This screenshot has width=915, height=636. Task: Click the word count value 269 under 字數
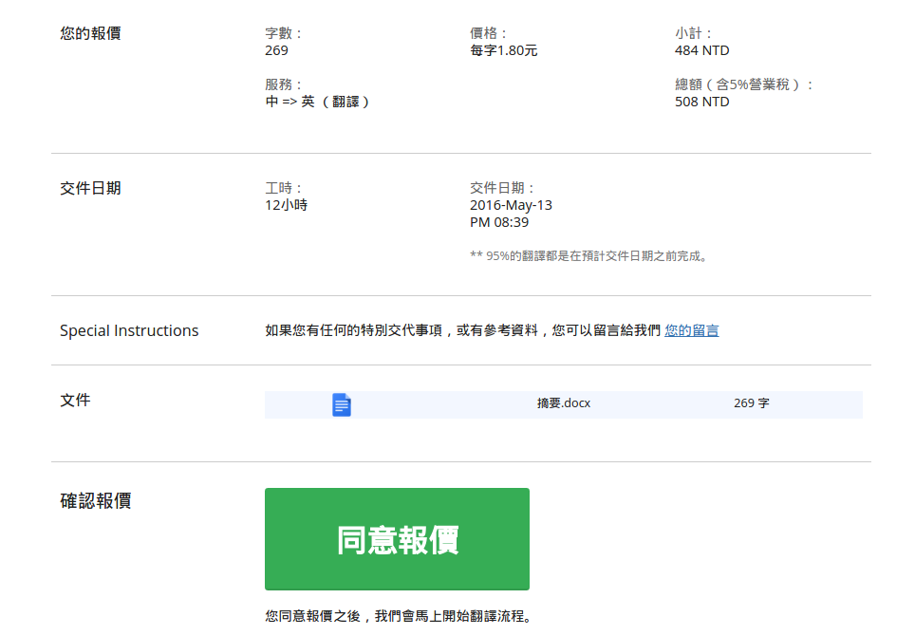(x=276, y=50)
